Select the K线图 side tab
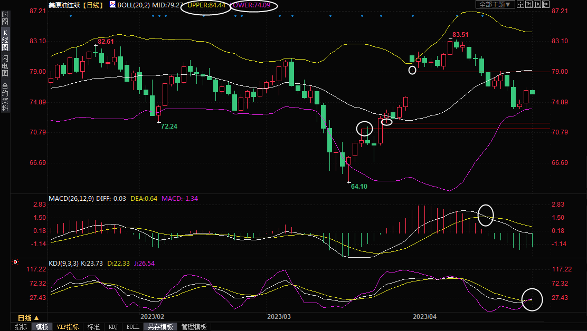 pos(5,40)
